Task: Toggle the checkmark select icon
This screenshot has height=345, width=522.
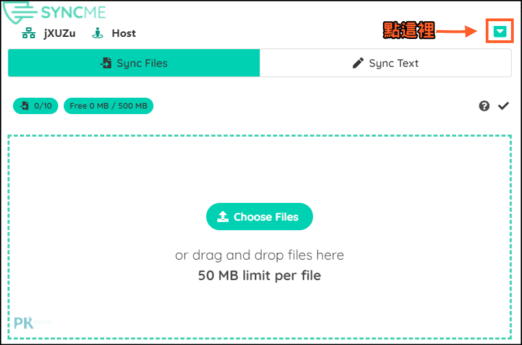Action: [504, 106]
